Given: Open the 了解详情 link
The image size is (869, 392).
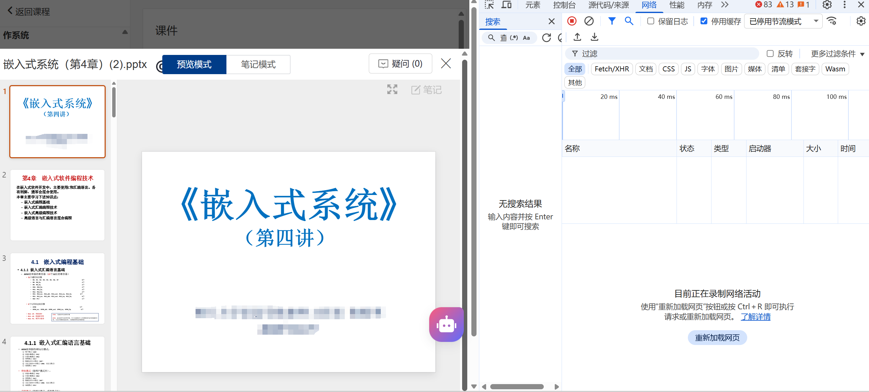Looking at the screenshot, I should point(755,317).
